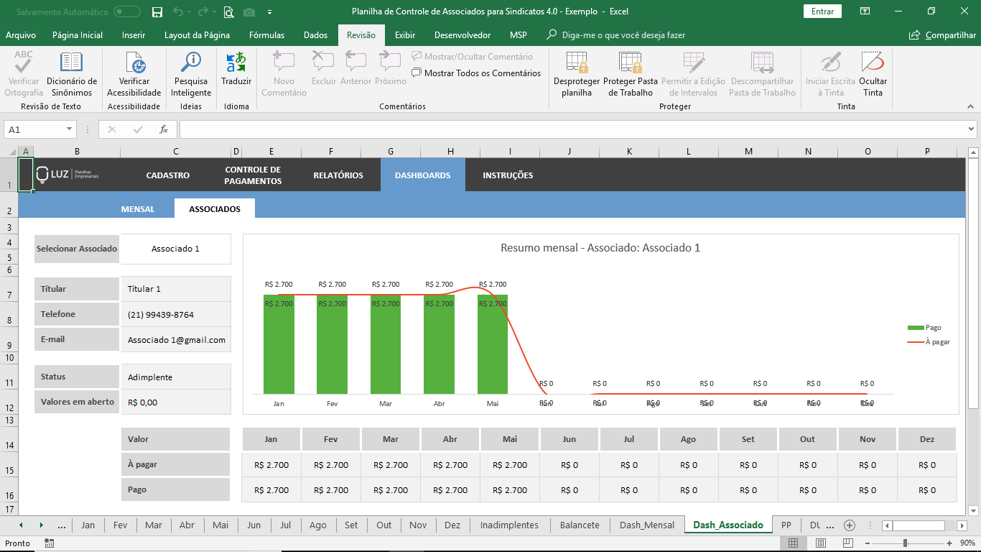Open Quick Access Toolbar customize dropdown
981x552 pixels.
pyautogui.click(x=269, y=11)
